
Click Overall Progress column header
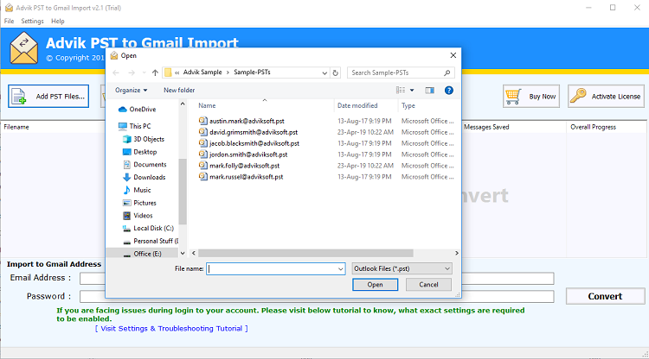point(593,127)
